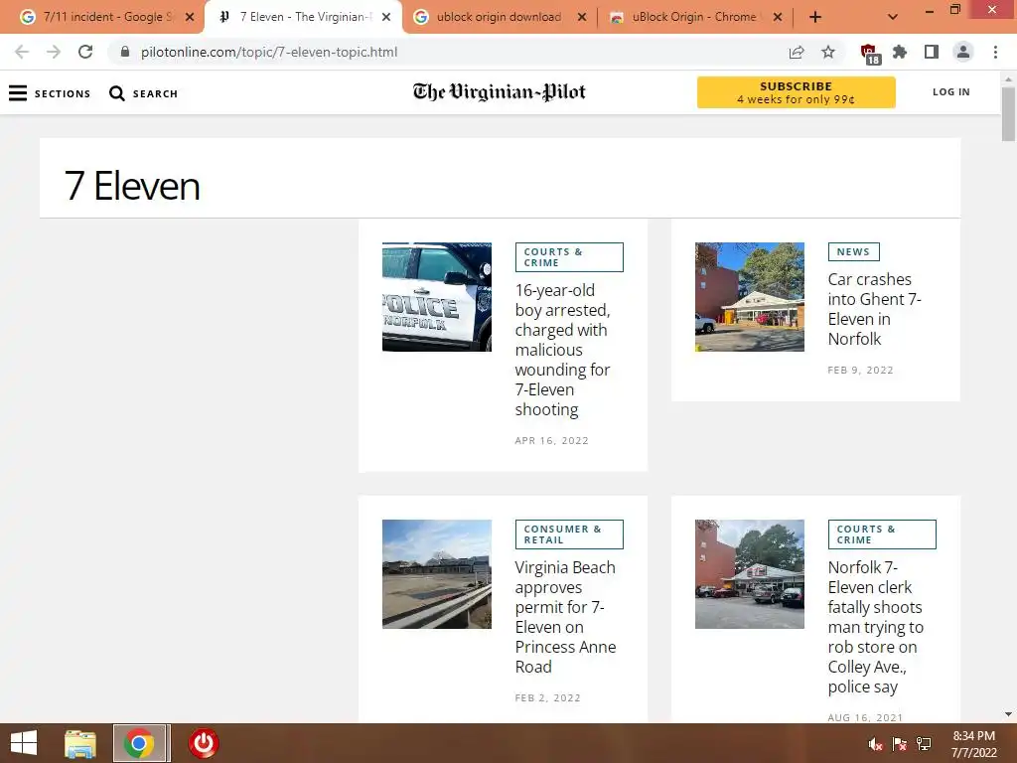The width and height of the screenshot is (1017, 763).
Task: Click the APR 16, 2022 date text
Action: (x=551, y=440)
